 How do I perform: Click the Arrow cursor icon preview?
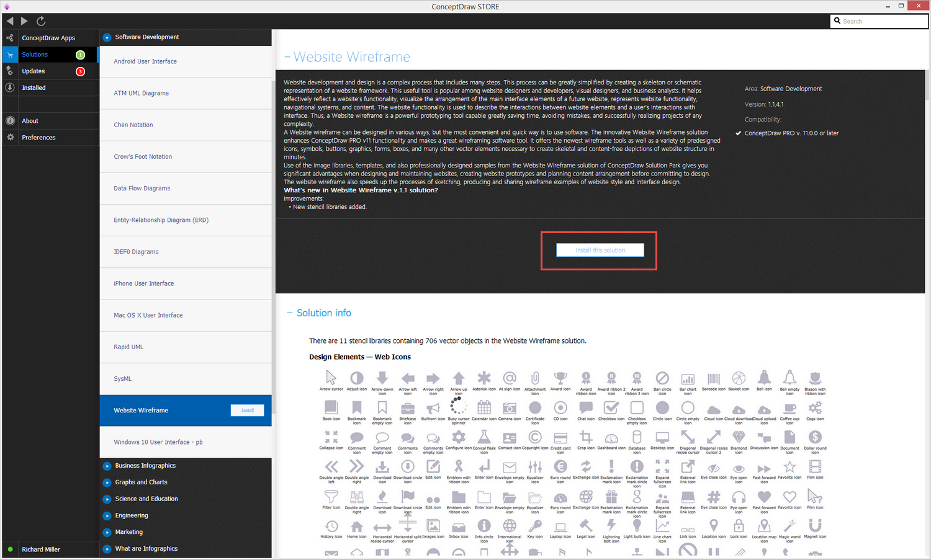click(331, 378)
